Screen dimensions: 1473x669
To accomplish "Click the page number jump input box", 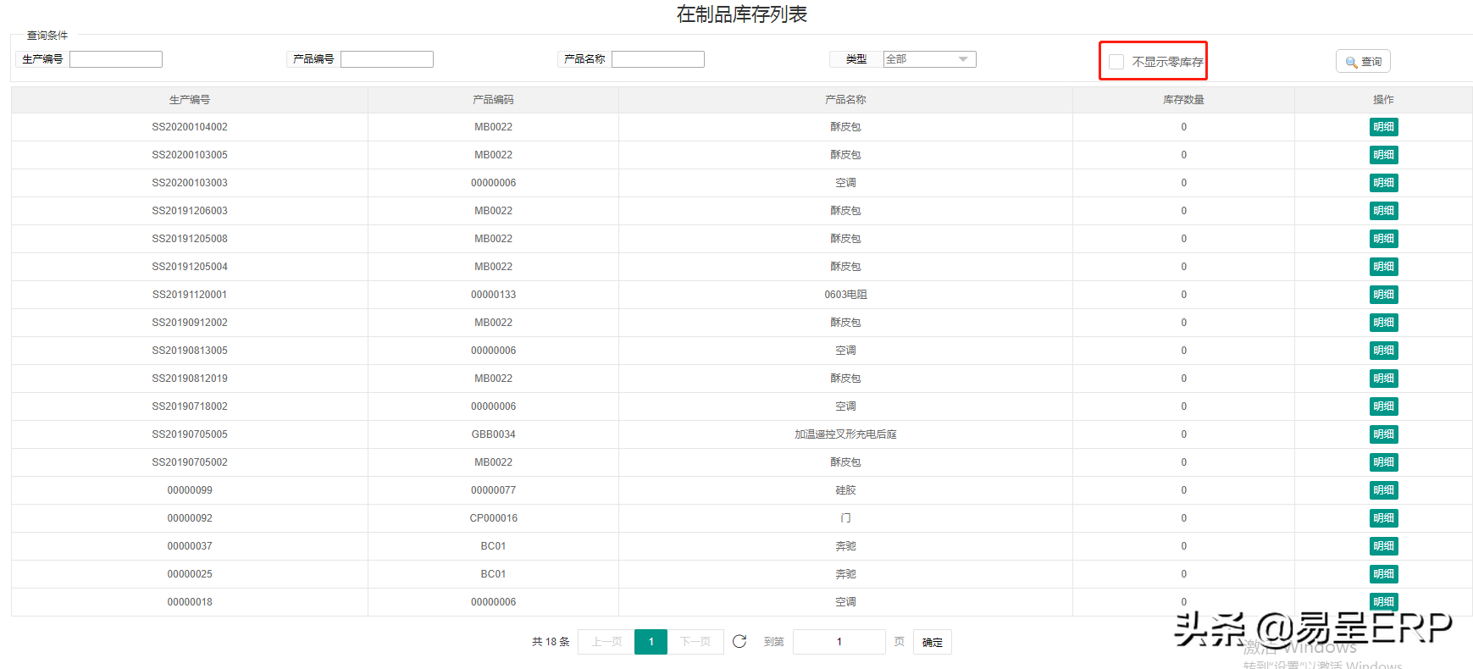I will (x=839, y=642).
